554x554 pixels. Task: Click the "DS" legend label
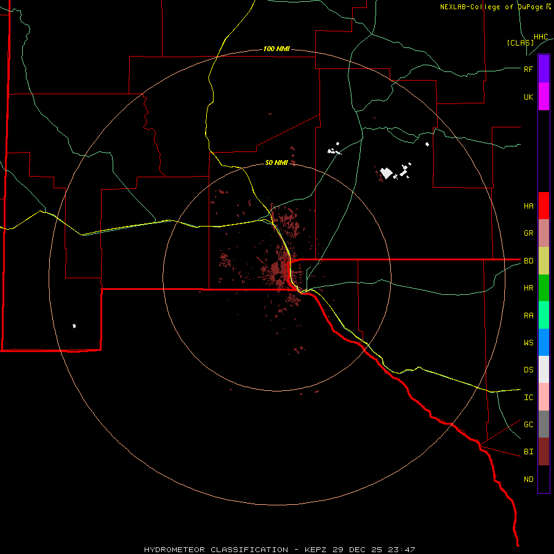(x=528, y=370)
